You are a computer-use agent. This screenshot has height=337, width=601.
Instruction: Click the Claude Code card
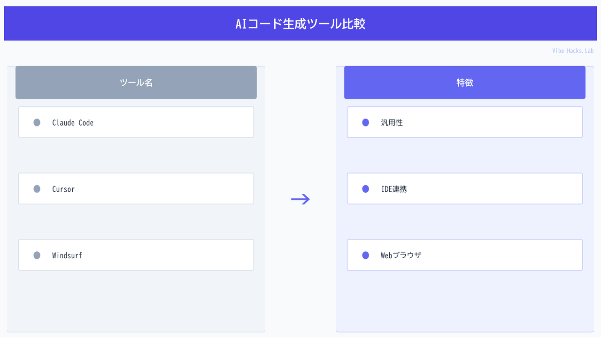[136, 122]
